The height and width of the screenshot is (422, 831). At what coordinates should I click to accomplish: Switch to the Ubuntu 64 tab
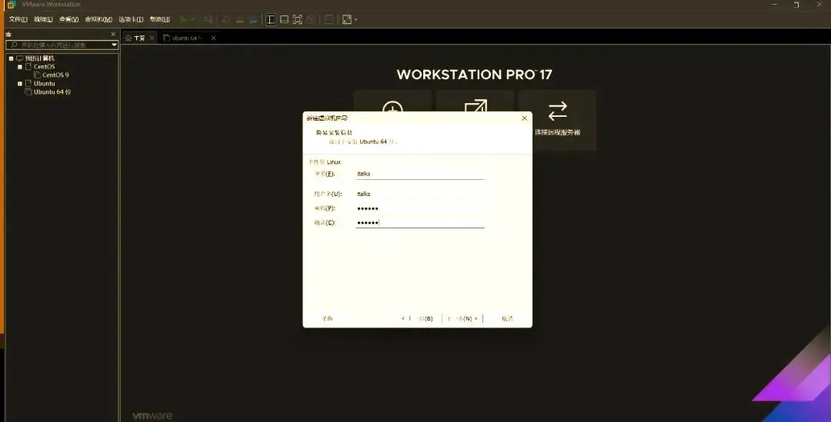[183, 38]
